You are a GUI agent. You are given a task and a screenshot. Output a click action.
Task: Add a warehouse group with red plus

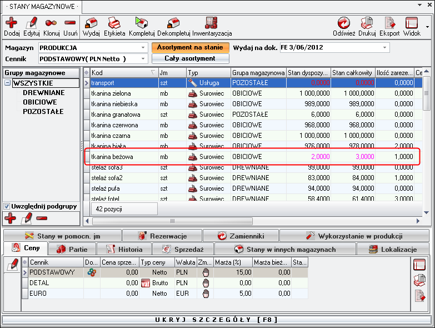coord(10,217)
